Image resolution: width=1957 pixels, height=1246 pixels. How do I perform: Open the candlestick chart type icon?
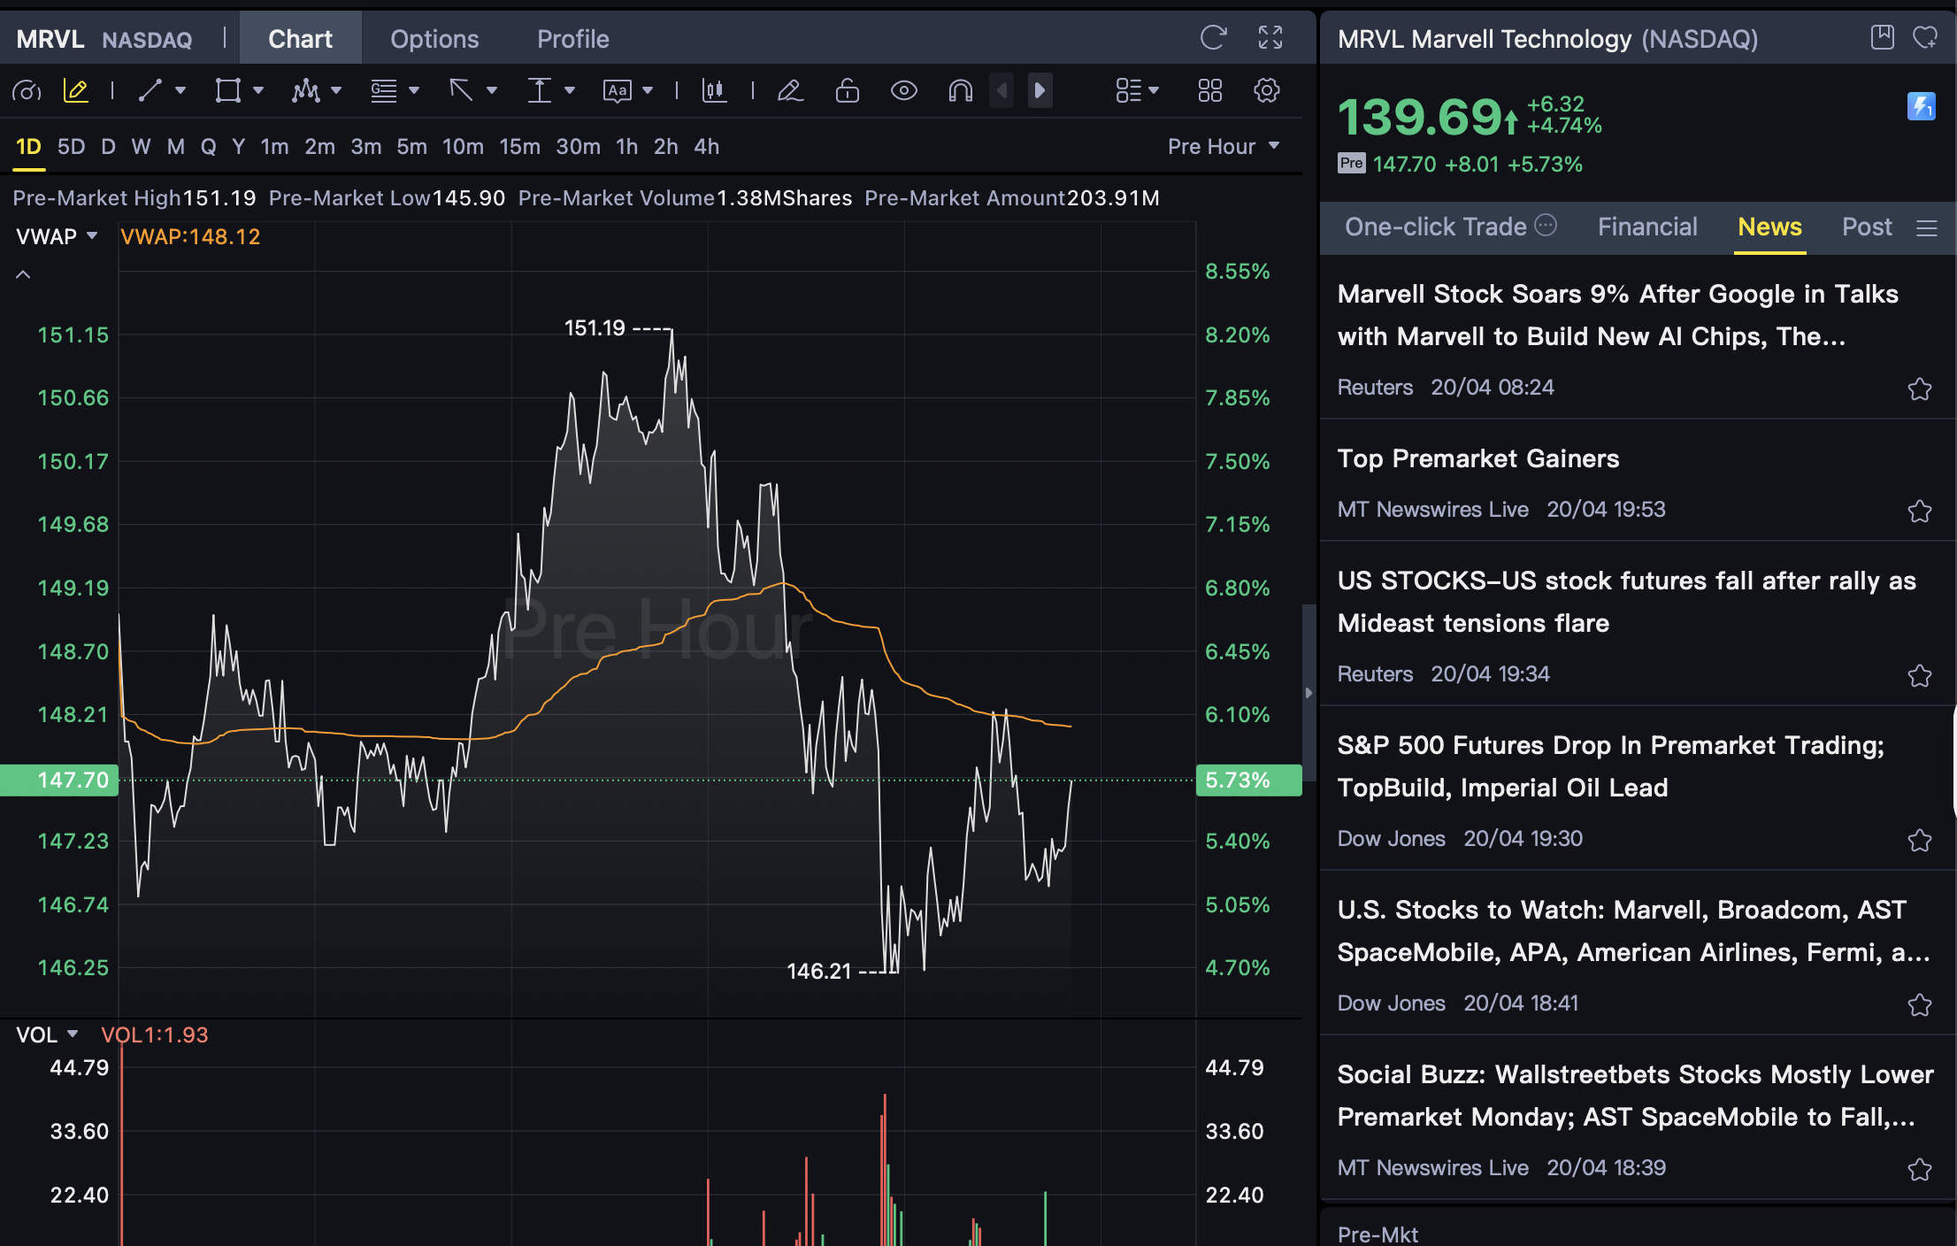[714, 90]
